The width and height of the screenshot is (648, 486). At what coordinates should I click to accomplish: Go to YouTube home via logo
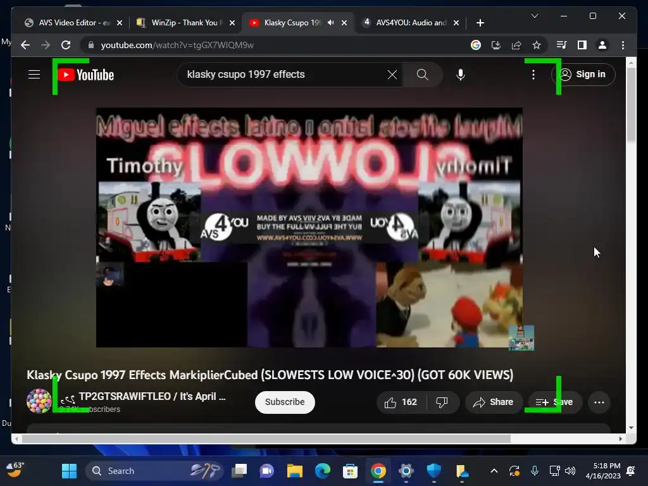tap(86, 75)
